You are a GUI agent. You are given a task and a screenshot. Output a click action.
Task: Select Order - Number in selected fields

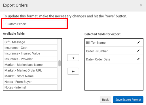click(x=114, y=51)
